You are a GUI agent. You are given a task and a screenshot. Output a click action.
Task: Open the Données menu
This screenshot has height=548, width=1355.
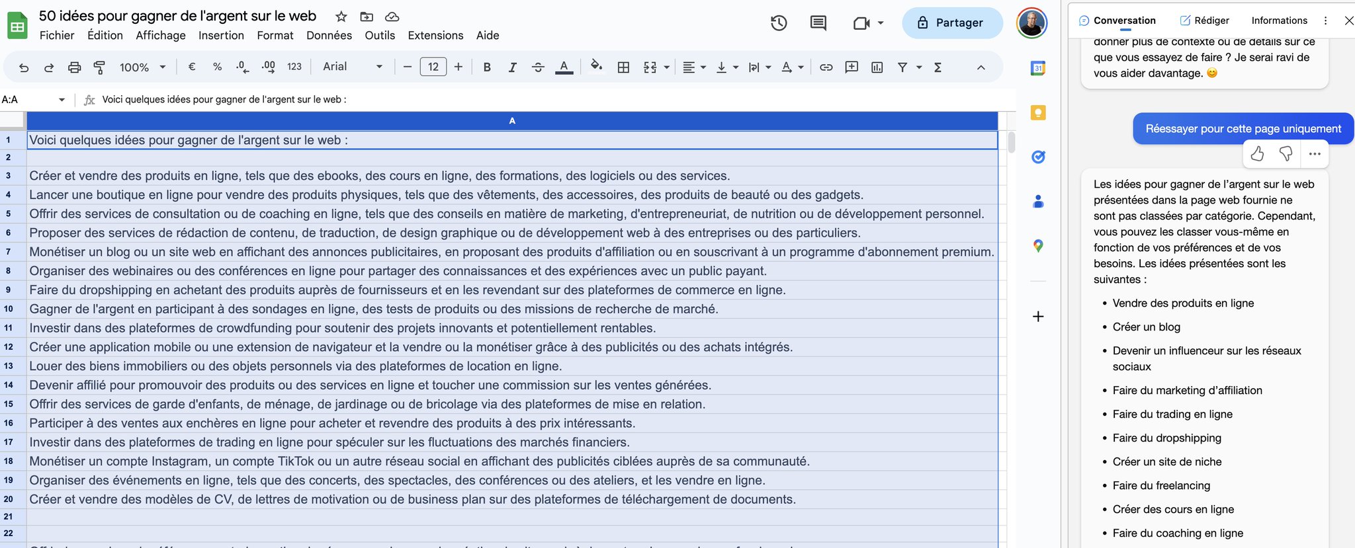(x=329, y=35)
